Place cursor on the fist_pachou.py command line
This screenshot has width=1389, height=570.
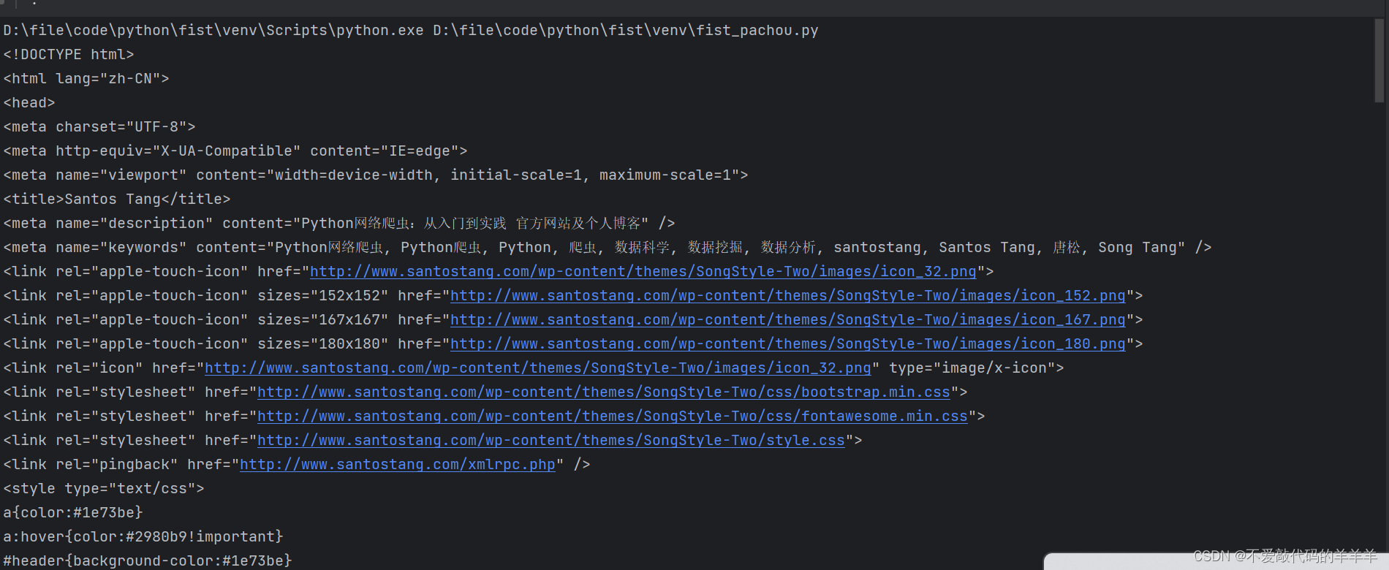click(x=411, y=31)
